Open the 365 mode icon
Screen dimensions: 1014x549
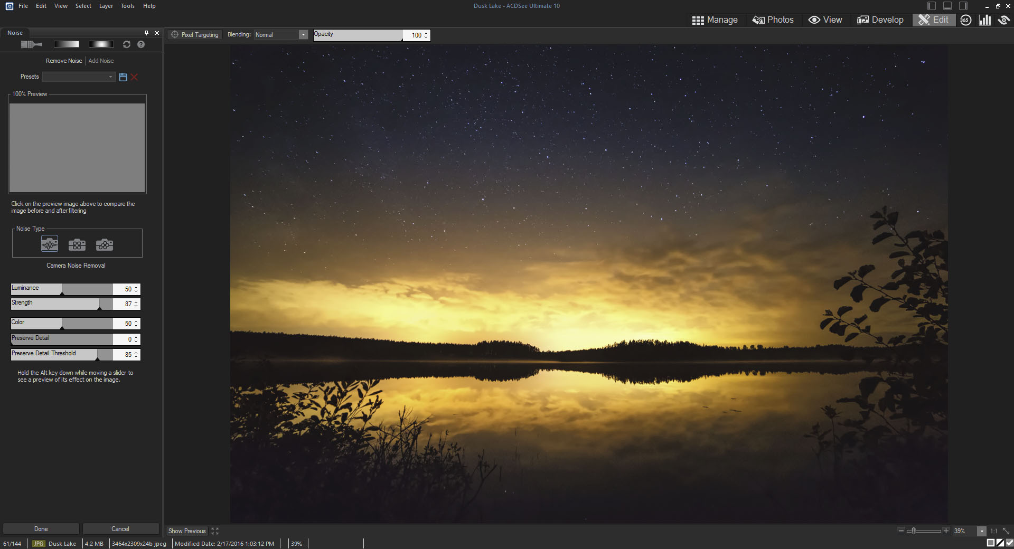[965, 20]
